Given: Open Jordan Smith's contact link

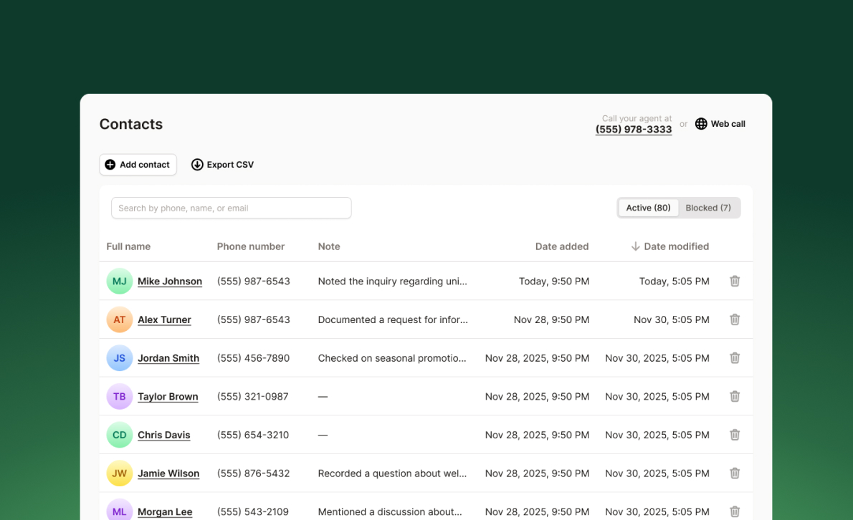Looking at the screenshot, I should tap(168, 357).
